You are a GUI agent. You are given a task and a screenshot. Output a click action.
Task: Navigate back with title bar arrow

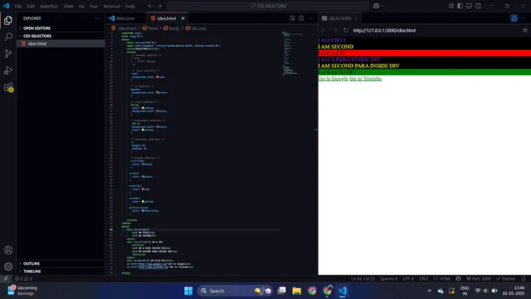click(150, 5)
